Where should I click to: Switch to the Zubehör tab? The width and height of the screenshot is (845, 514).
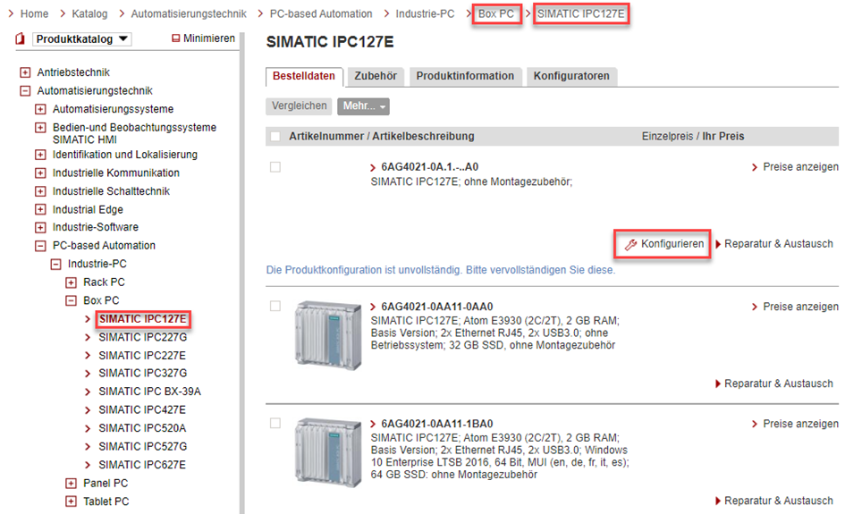[x=376, y=77]
